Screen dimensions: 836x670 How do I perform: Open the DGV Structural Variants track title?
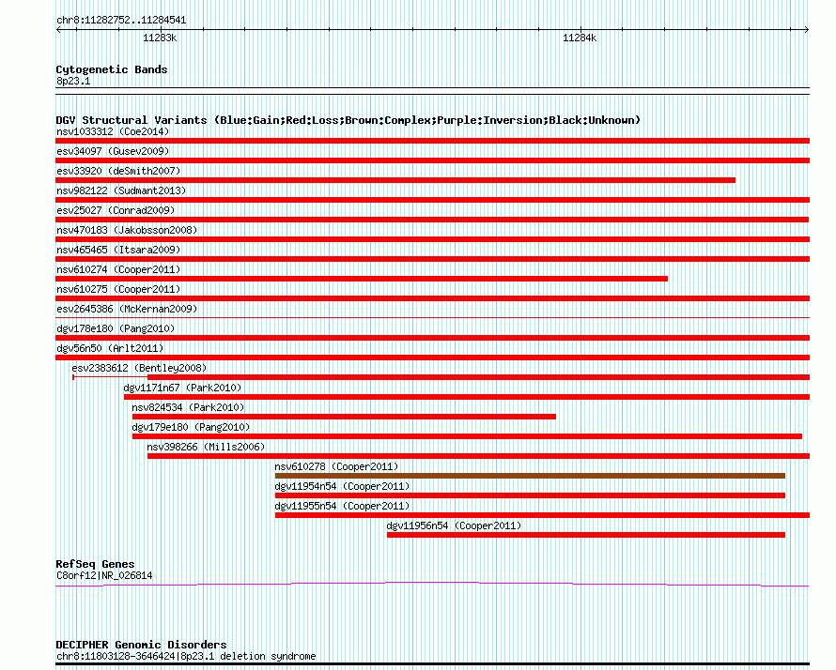(x=348, y=120)
